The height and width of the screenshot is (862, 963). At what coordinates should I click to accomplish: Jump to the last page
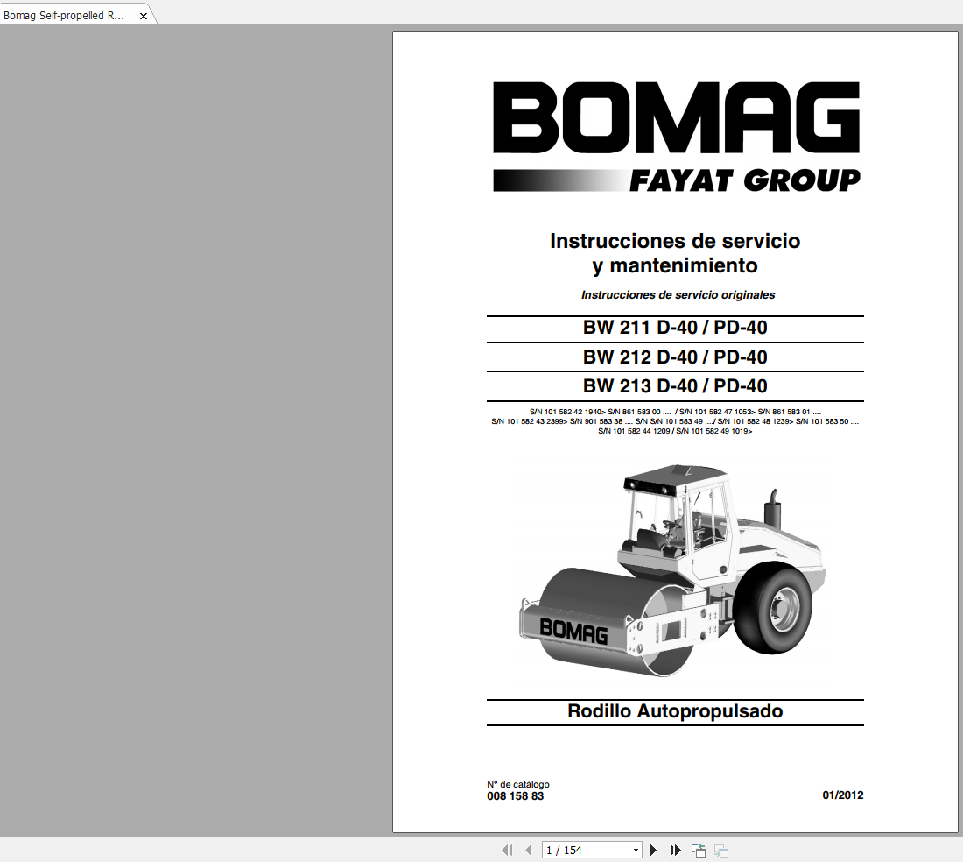pyautogui.click(x=675, y=851)
